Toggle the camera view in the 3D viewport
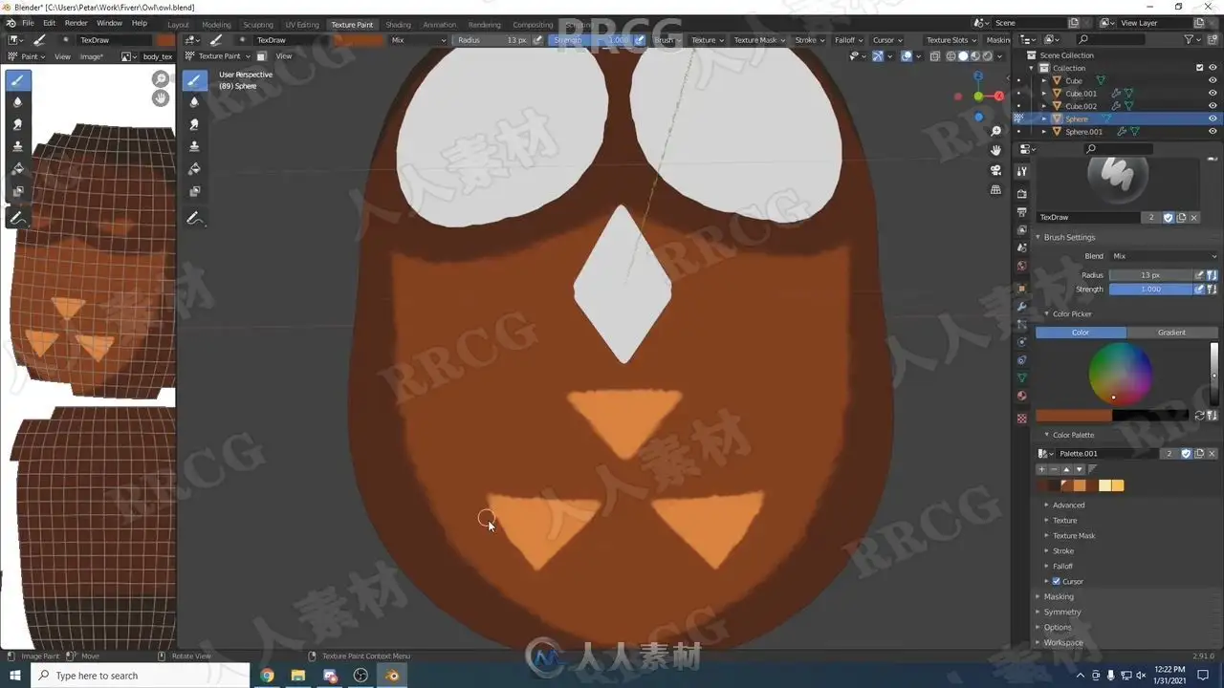Viewport: 1224px width, 688px height. pos(995,170)
